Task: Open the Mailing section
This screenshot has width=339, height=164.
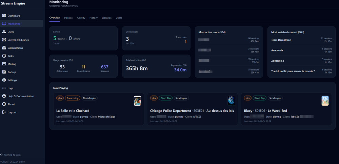Action: 22,64
